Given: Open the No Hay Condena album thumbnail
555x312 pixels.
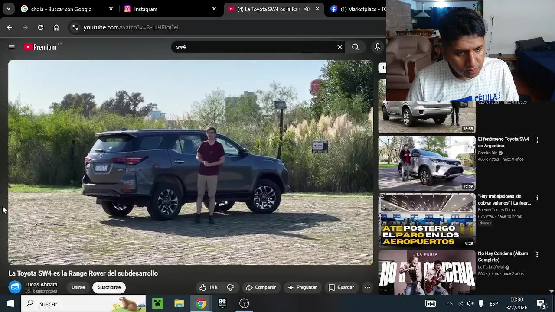Looking at the screenshot, I should tap(427, 273).
